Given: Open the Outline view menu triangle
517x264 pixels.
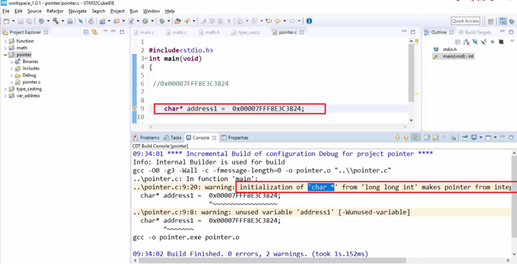Looking at the screenshot, I should point(512,41).
